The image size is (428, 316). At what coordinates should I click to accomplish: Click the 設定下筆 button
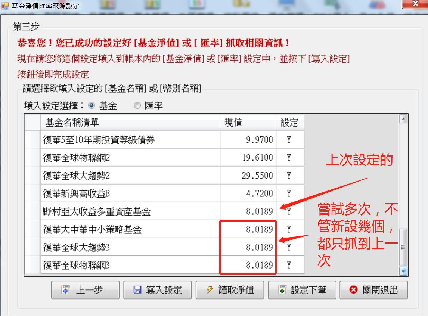302,290
